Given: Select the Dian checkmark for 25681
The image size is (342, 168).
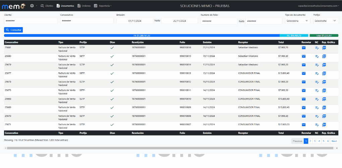Looking at the screenshot, I should click(x=112, y=48).
